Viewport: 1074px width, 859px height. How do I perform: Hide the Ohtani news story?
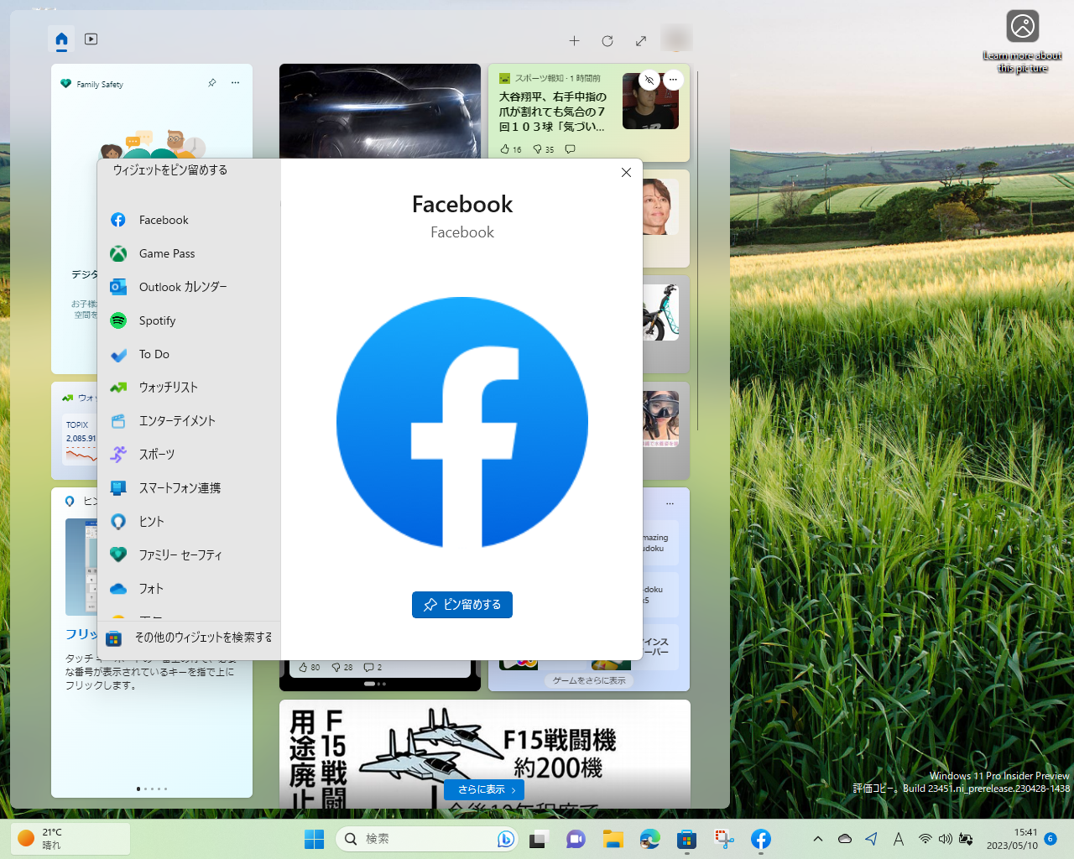(649, 80)
